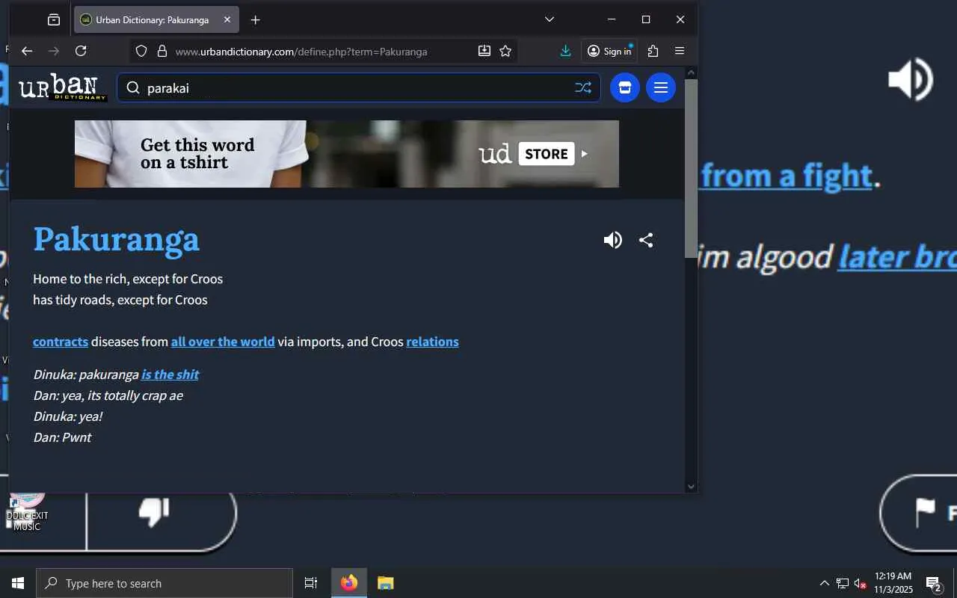The height and width of the screenshot is (598, 957).
Task: Expand the list all tabs chevron
Action: click(550, 19)
